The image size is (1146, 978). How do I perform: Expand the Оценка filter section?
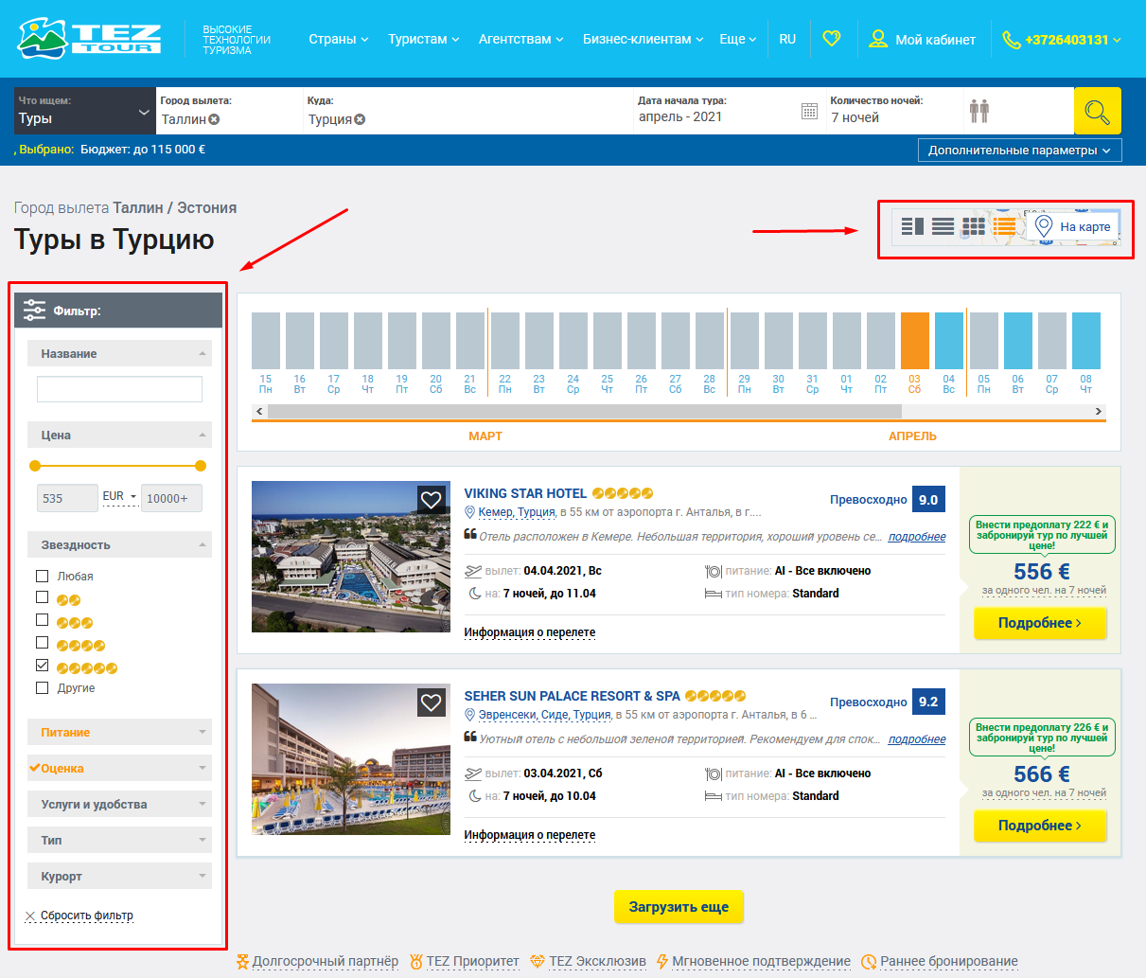point(119,768)
